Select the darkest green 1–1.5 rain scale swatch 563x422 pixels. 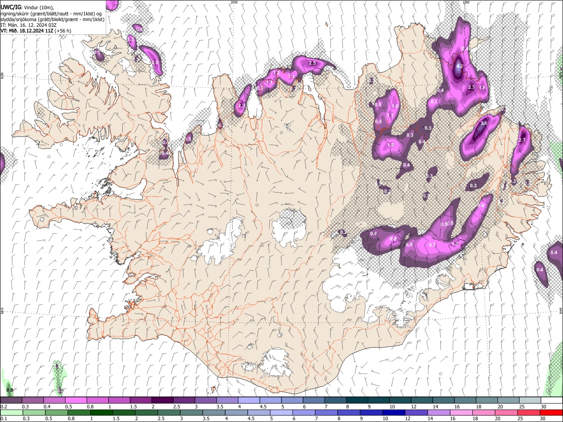click(x=101, y=412)
